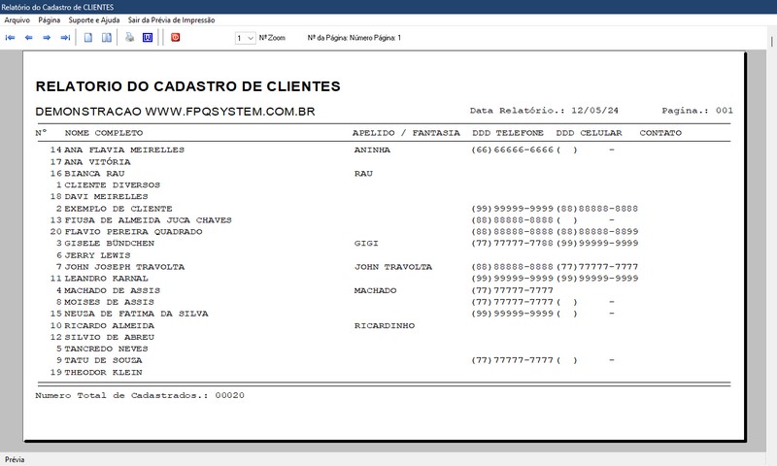Click row ANA VITÓRIA
Screen dimensions: 777x466
(x=98, y=162)
